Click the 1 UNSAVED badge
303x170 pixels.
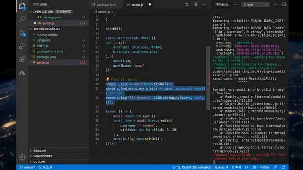coord(64,11)
